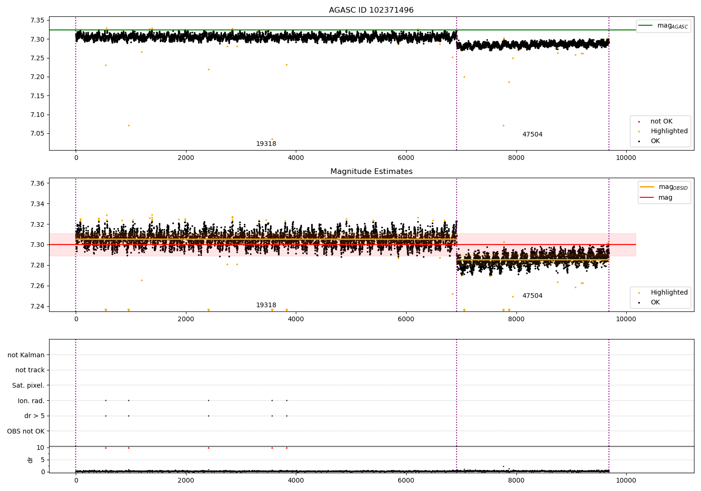Click the 7.30 tick label on middle plot
This screenshot has width=701, height=491.
[37, 245]
